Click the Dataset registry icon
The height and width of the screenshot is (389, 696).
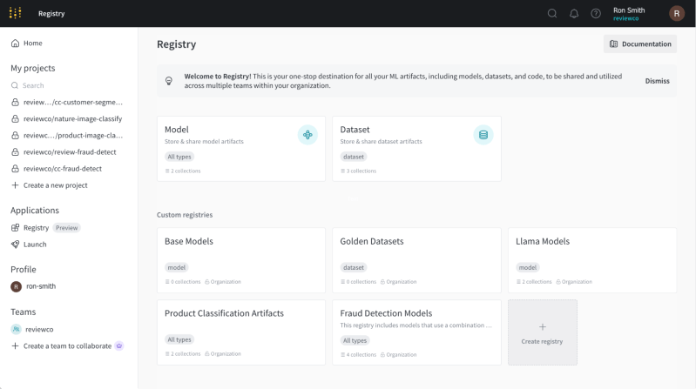click(x=483, y=135)
